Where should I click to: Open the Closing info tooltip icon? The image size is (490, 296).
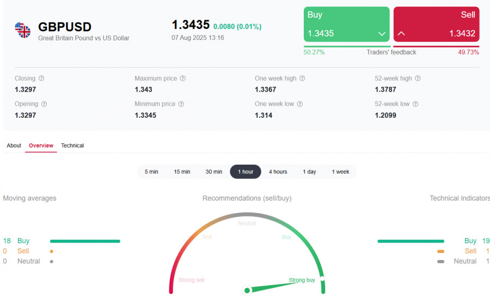coord(41,78)
